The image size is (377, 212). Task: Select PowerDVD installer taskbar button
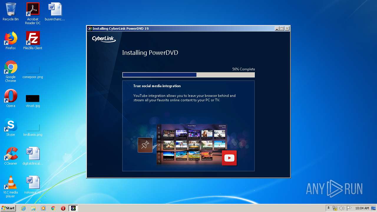click(x=73, y=208)
